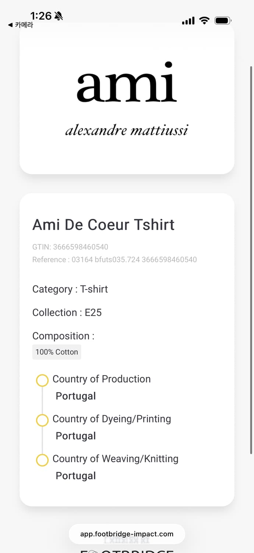Tap the 100% Cotton composition chip
Image resolution: width=254 pixels, height=553 pixels.
(57, 352)
